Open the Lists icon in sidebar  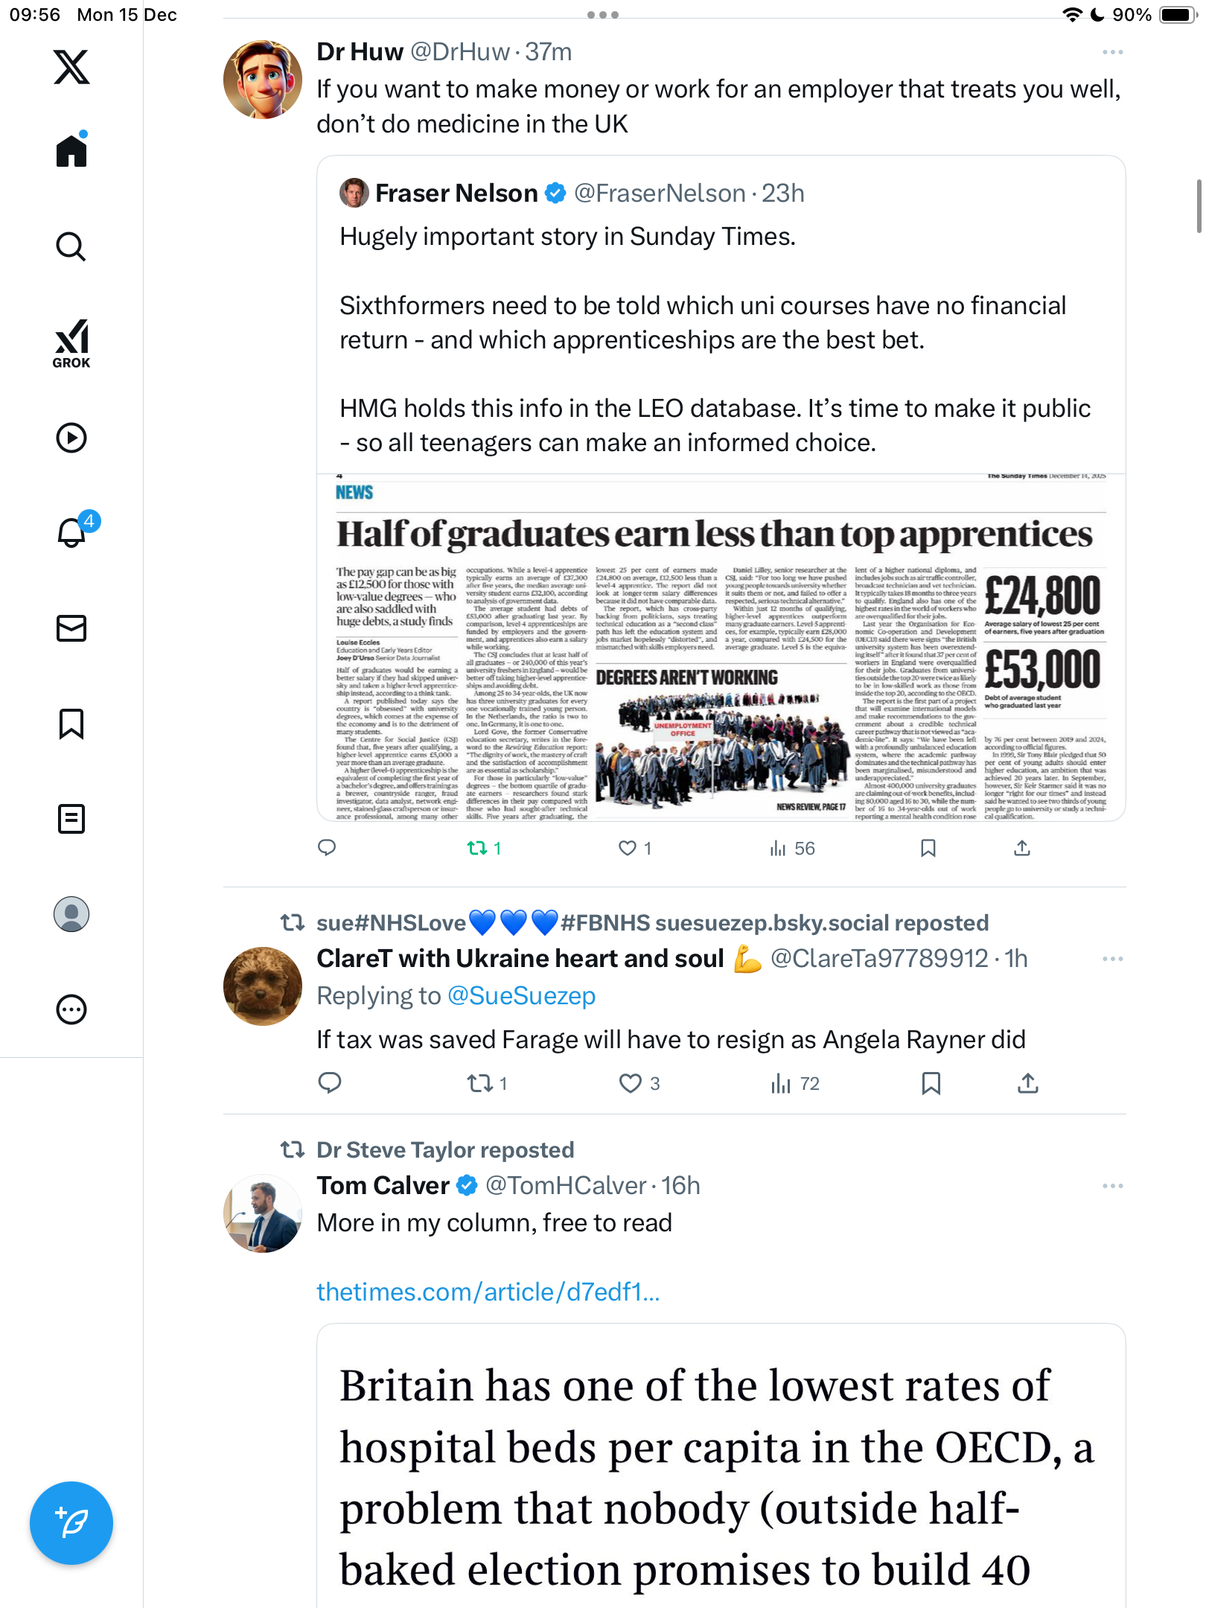click(x=71, y=819)
